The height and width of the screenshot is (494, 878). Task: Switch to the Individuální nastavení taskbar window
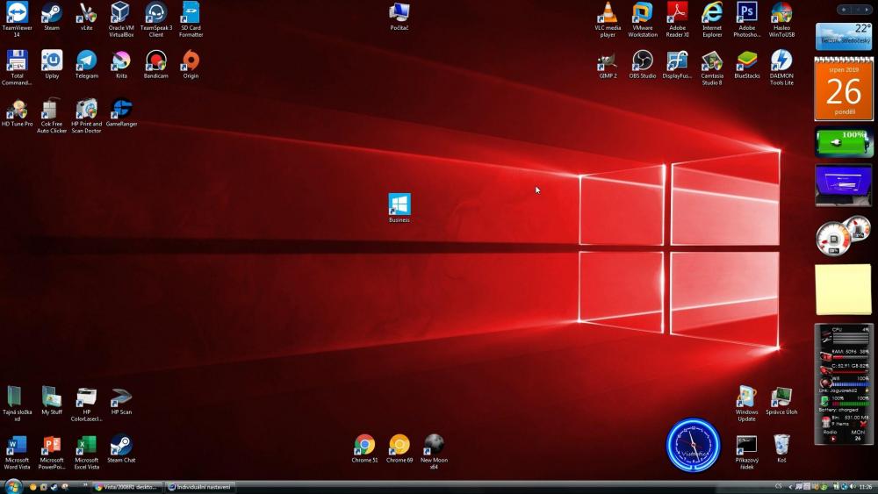pyautogui.click(x=200, y=487)
